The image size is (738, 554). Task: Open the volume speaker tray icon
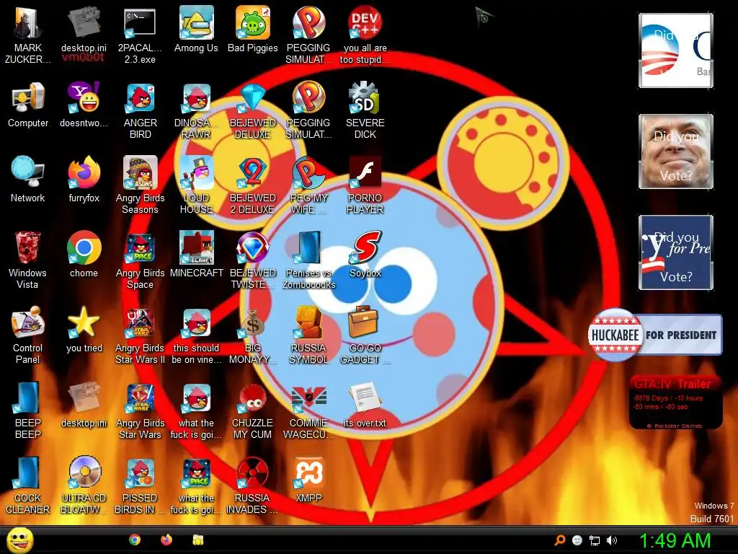612,540
